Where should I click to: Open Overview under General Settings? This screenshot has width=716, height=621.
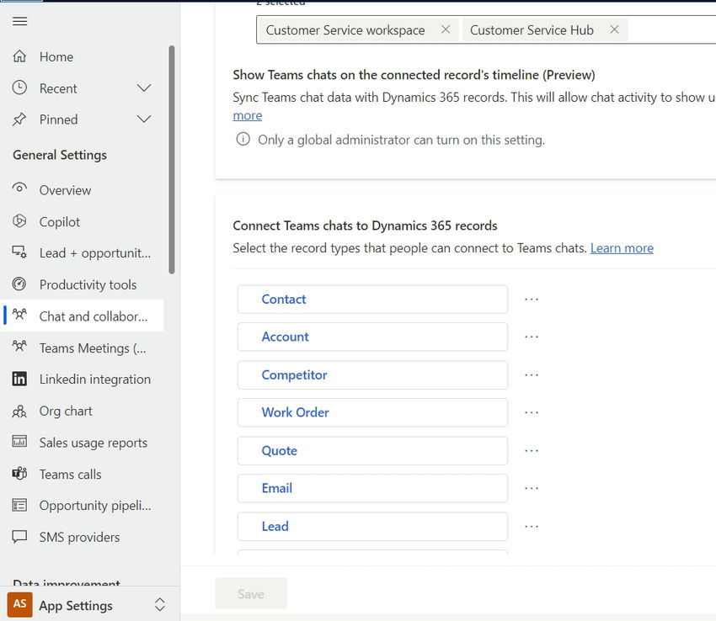[x=65, y=190]
